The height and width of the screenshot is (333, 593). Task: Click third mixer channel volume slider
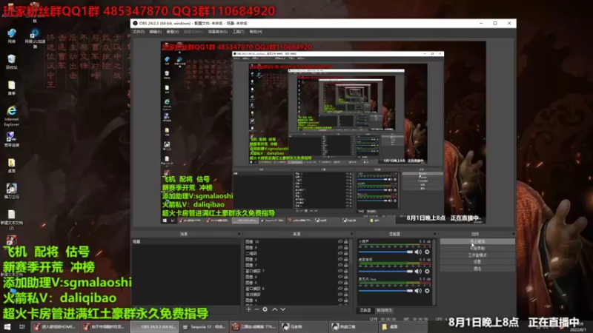[x=385, y=291]
